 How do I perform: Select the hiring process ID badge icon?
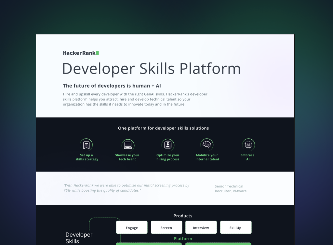(x=168, y=145)
